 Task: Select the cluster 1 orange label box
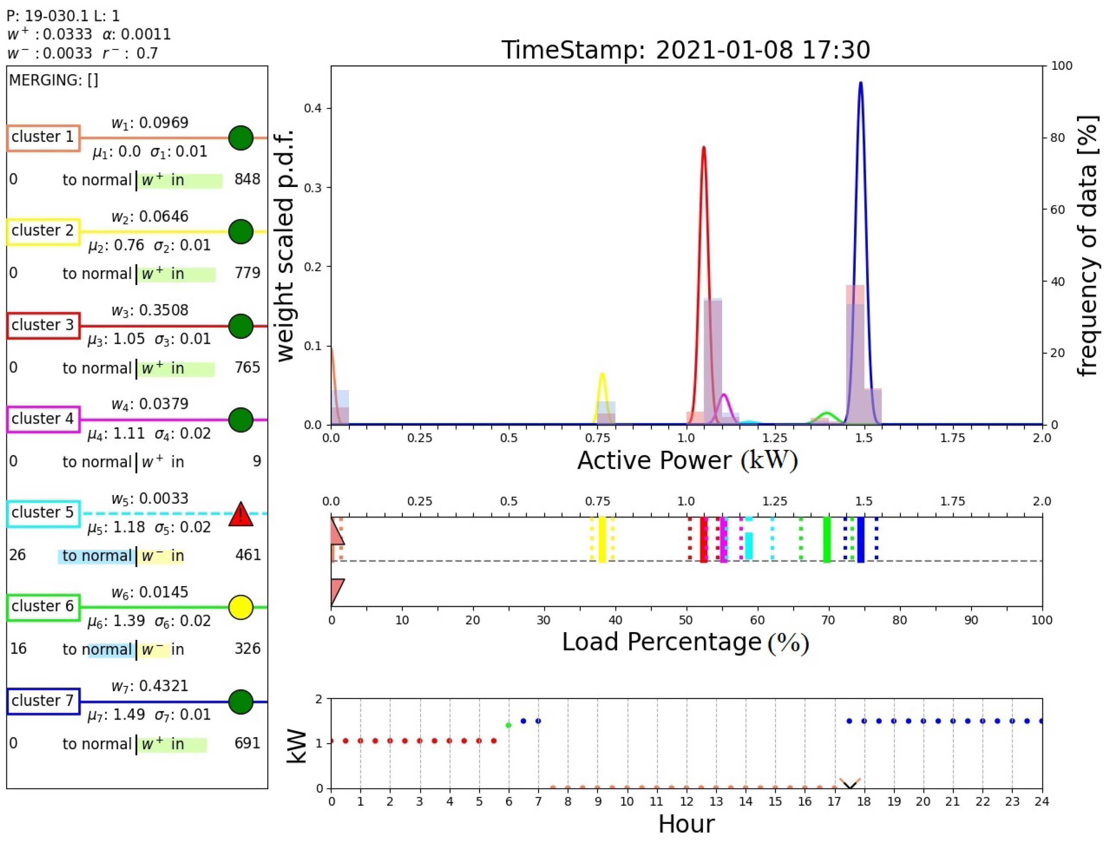tap(43, 138)
